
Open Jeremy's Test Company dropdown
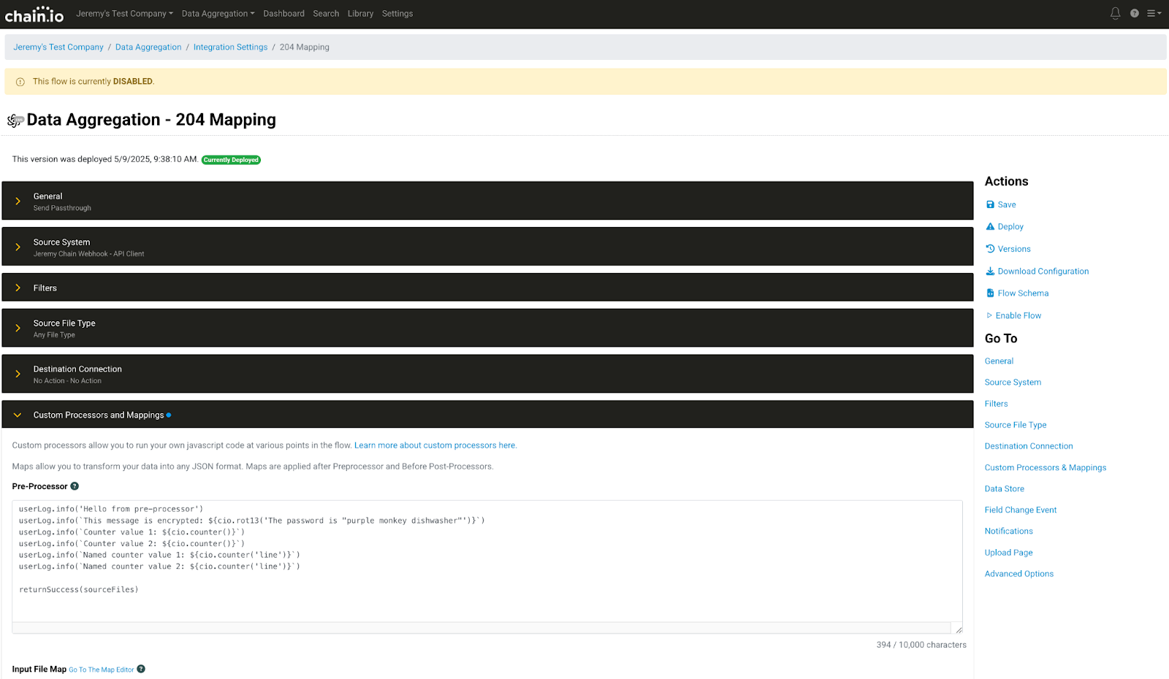point(124,13)
